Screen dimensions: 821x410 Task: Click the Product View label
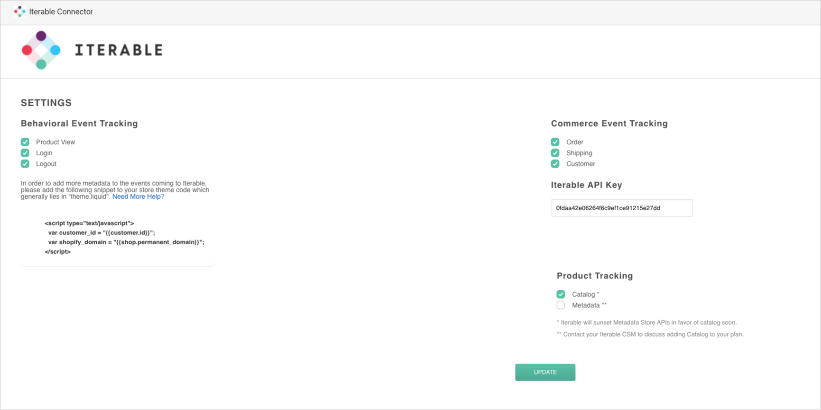coord(55,142)
